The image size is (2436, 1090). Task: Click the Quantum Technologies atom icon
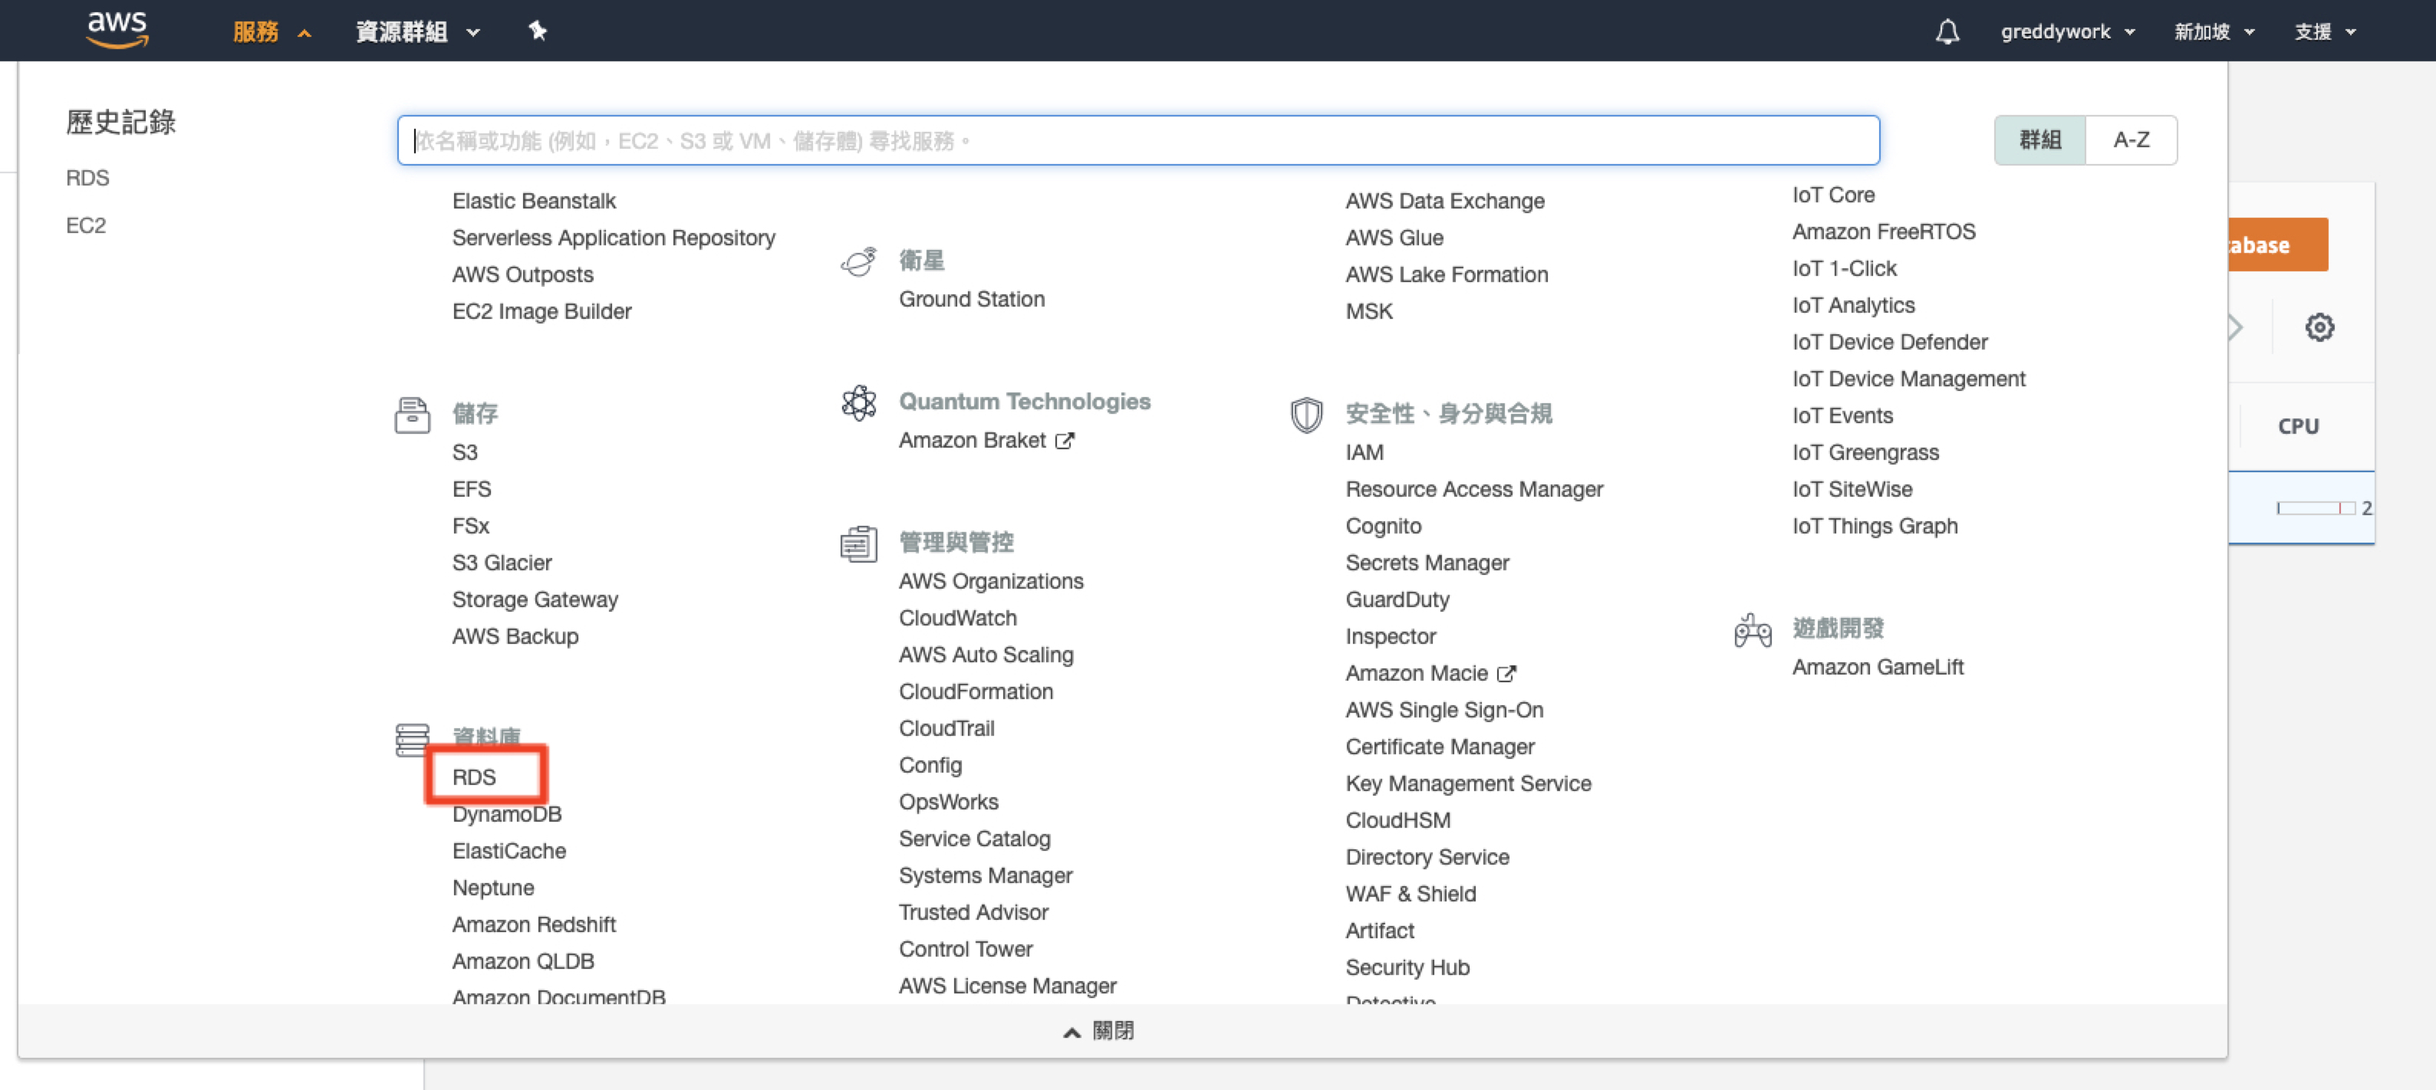pos(858,402)
